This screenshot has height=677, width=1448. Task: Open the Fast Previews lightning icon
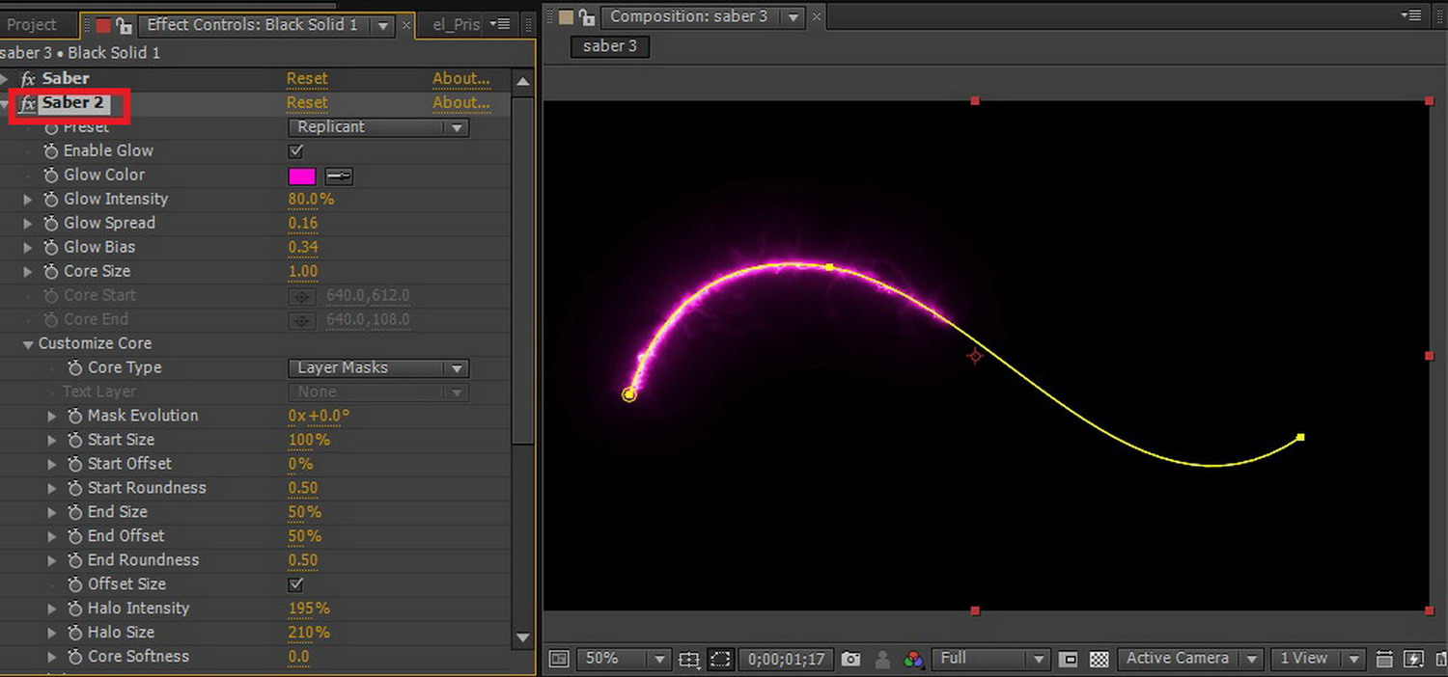point(1413,660)
